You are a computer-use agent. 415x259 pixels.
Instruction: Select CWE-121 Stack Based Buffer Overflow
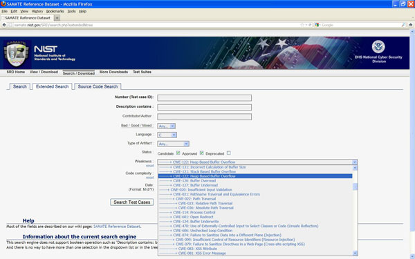(255, 171)
